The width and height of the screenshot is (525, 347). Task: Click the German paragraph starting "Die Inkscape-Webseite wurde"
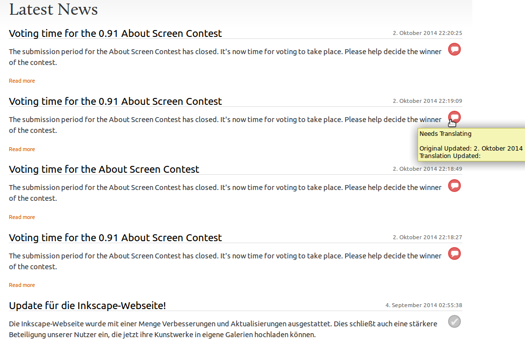(x=222, y=329)
